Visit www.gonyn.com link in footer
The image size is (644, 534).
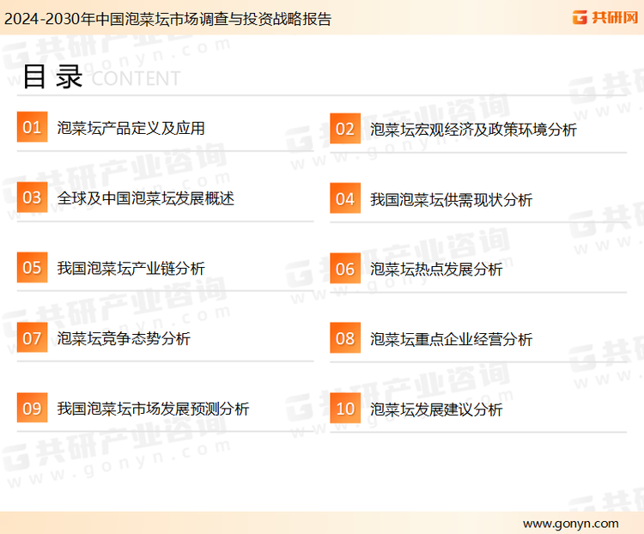(x=570, y=523)
